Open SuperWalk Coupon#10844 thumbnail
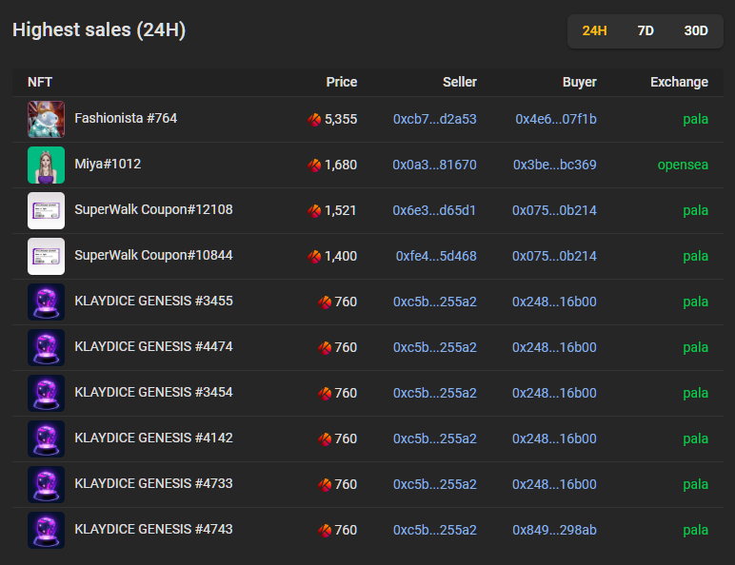735x565 pixels. [x=46, y=256]
